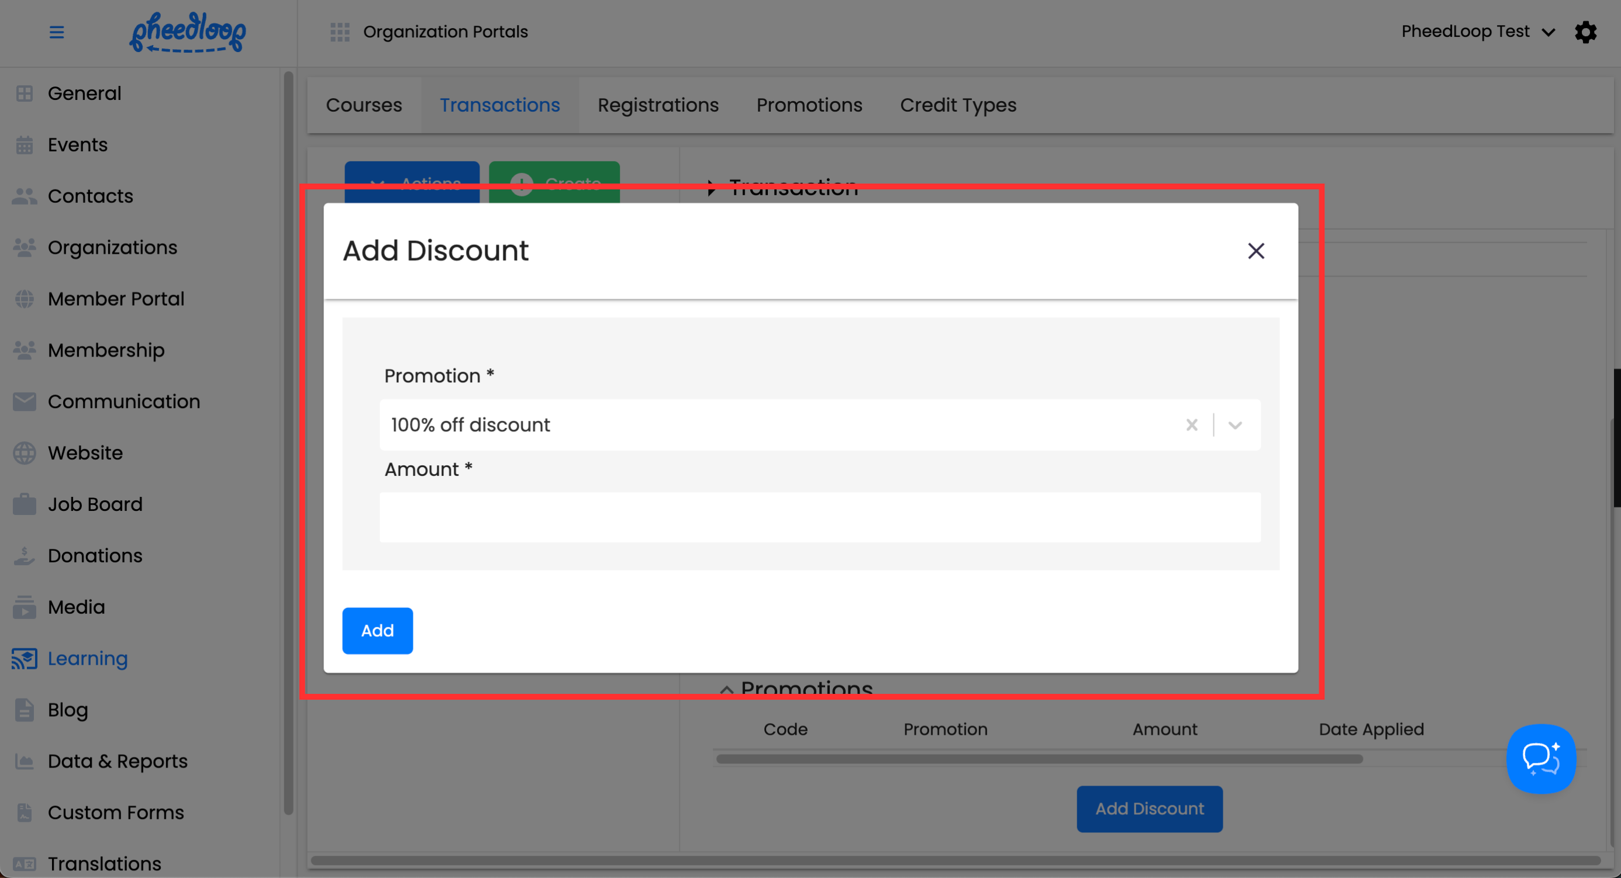Image resolution: width=1621 pixels, height=878 pixels.
Task: Clear the selected promotion value
Action: [1191, 425]
